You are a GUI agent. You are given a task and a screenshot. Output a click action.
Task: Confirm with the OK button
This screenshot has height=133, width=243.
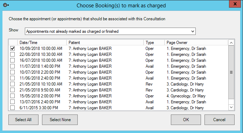click(x=186, y=120)
